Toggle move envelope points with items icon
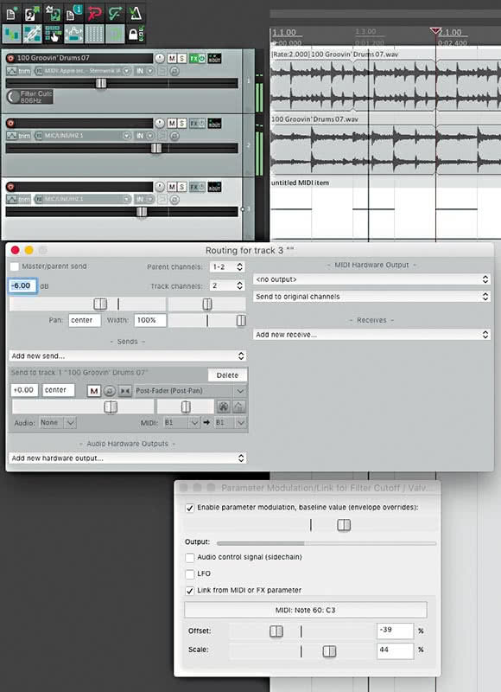 (73, 34)
